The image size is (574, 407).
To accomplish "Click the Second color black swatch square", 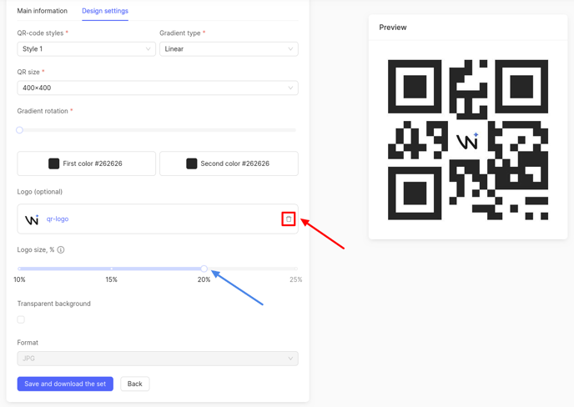I will pyautogui.click(x=192, y=163).
